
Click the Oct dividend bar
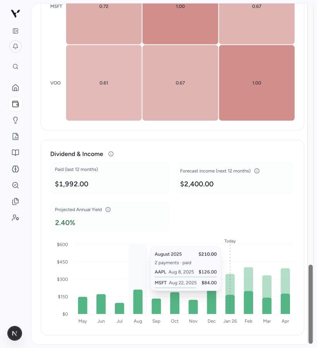[175, 303]
